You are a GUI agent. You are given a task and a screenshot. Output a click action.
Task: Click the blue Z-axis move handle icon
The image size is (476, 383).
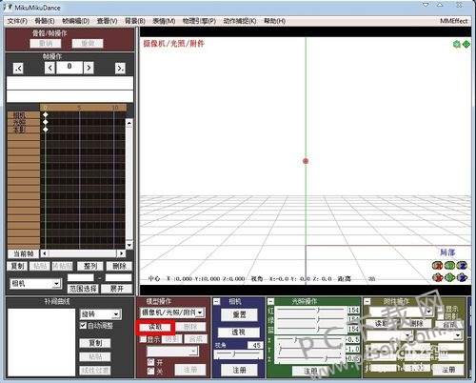click(x=462, y=277)
